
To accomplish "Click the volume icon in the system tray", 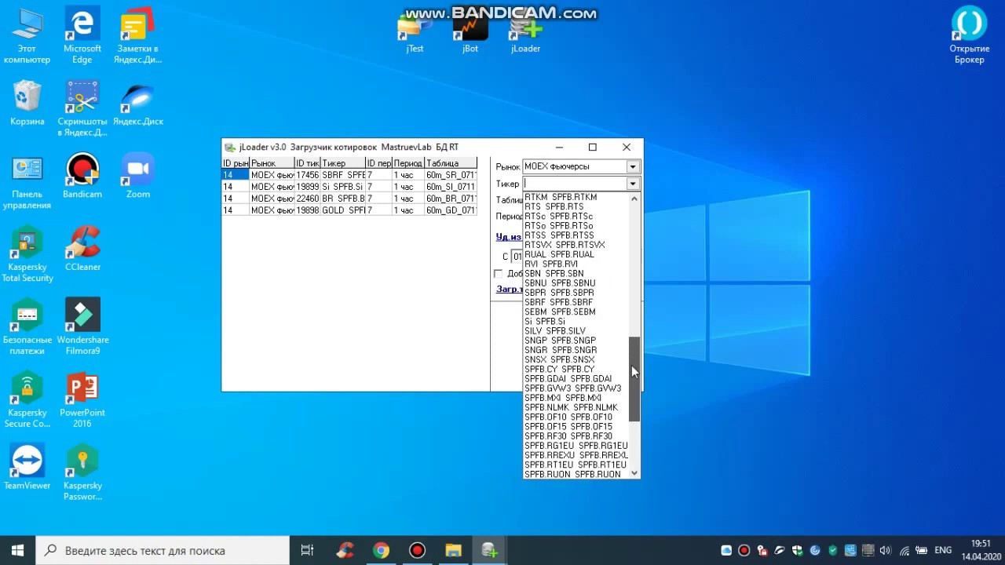I will pyautogui.click(x=886, y=550).
